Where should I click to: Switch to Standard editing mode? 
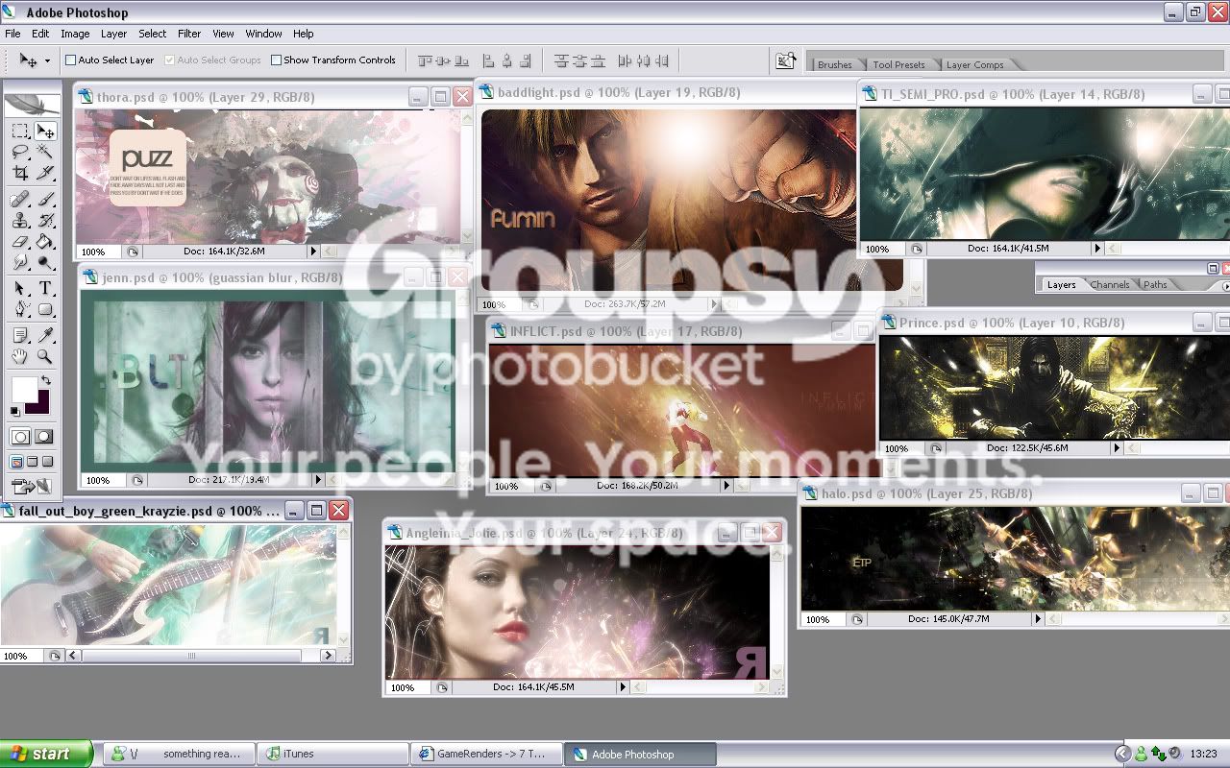[20, 436]
